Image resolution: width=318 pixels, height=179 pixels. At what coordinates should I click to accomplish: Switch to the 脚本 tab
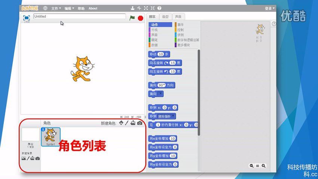[152, 16]
